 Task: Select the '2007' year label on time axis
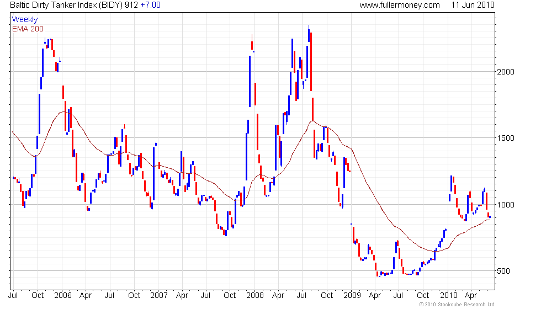pyautogui.click(x=159, y=295)
